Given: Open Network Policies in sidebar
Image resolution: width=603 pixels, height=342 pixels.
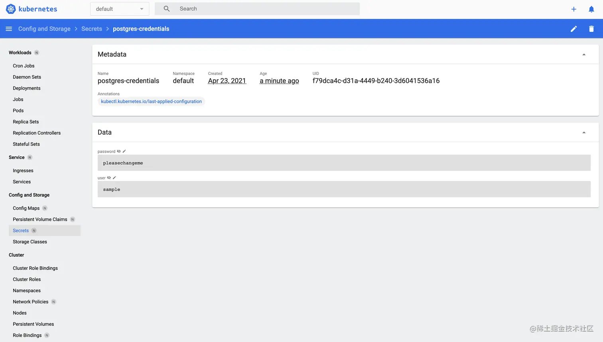Looking at the screenshot, I should (30, 302).
